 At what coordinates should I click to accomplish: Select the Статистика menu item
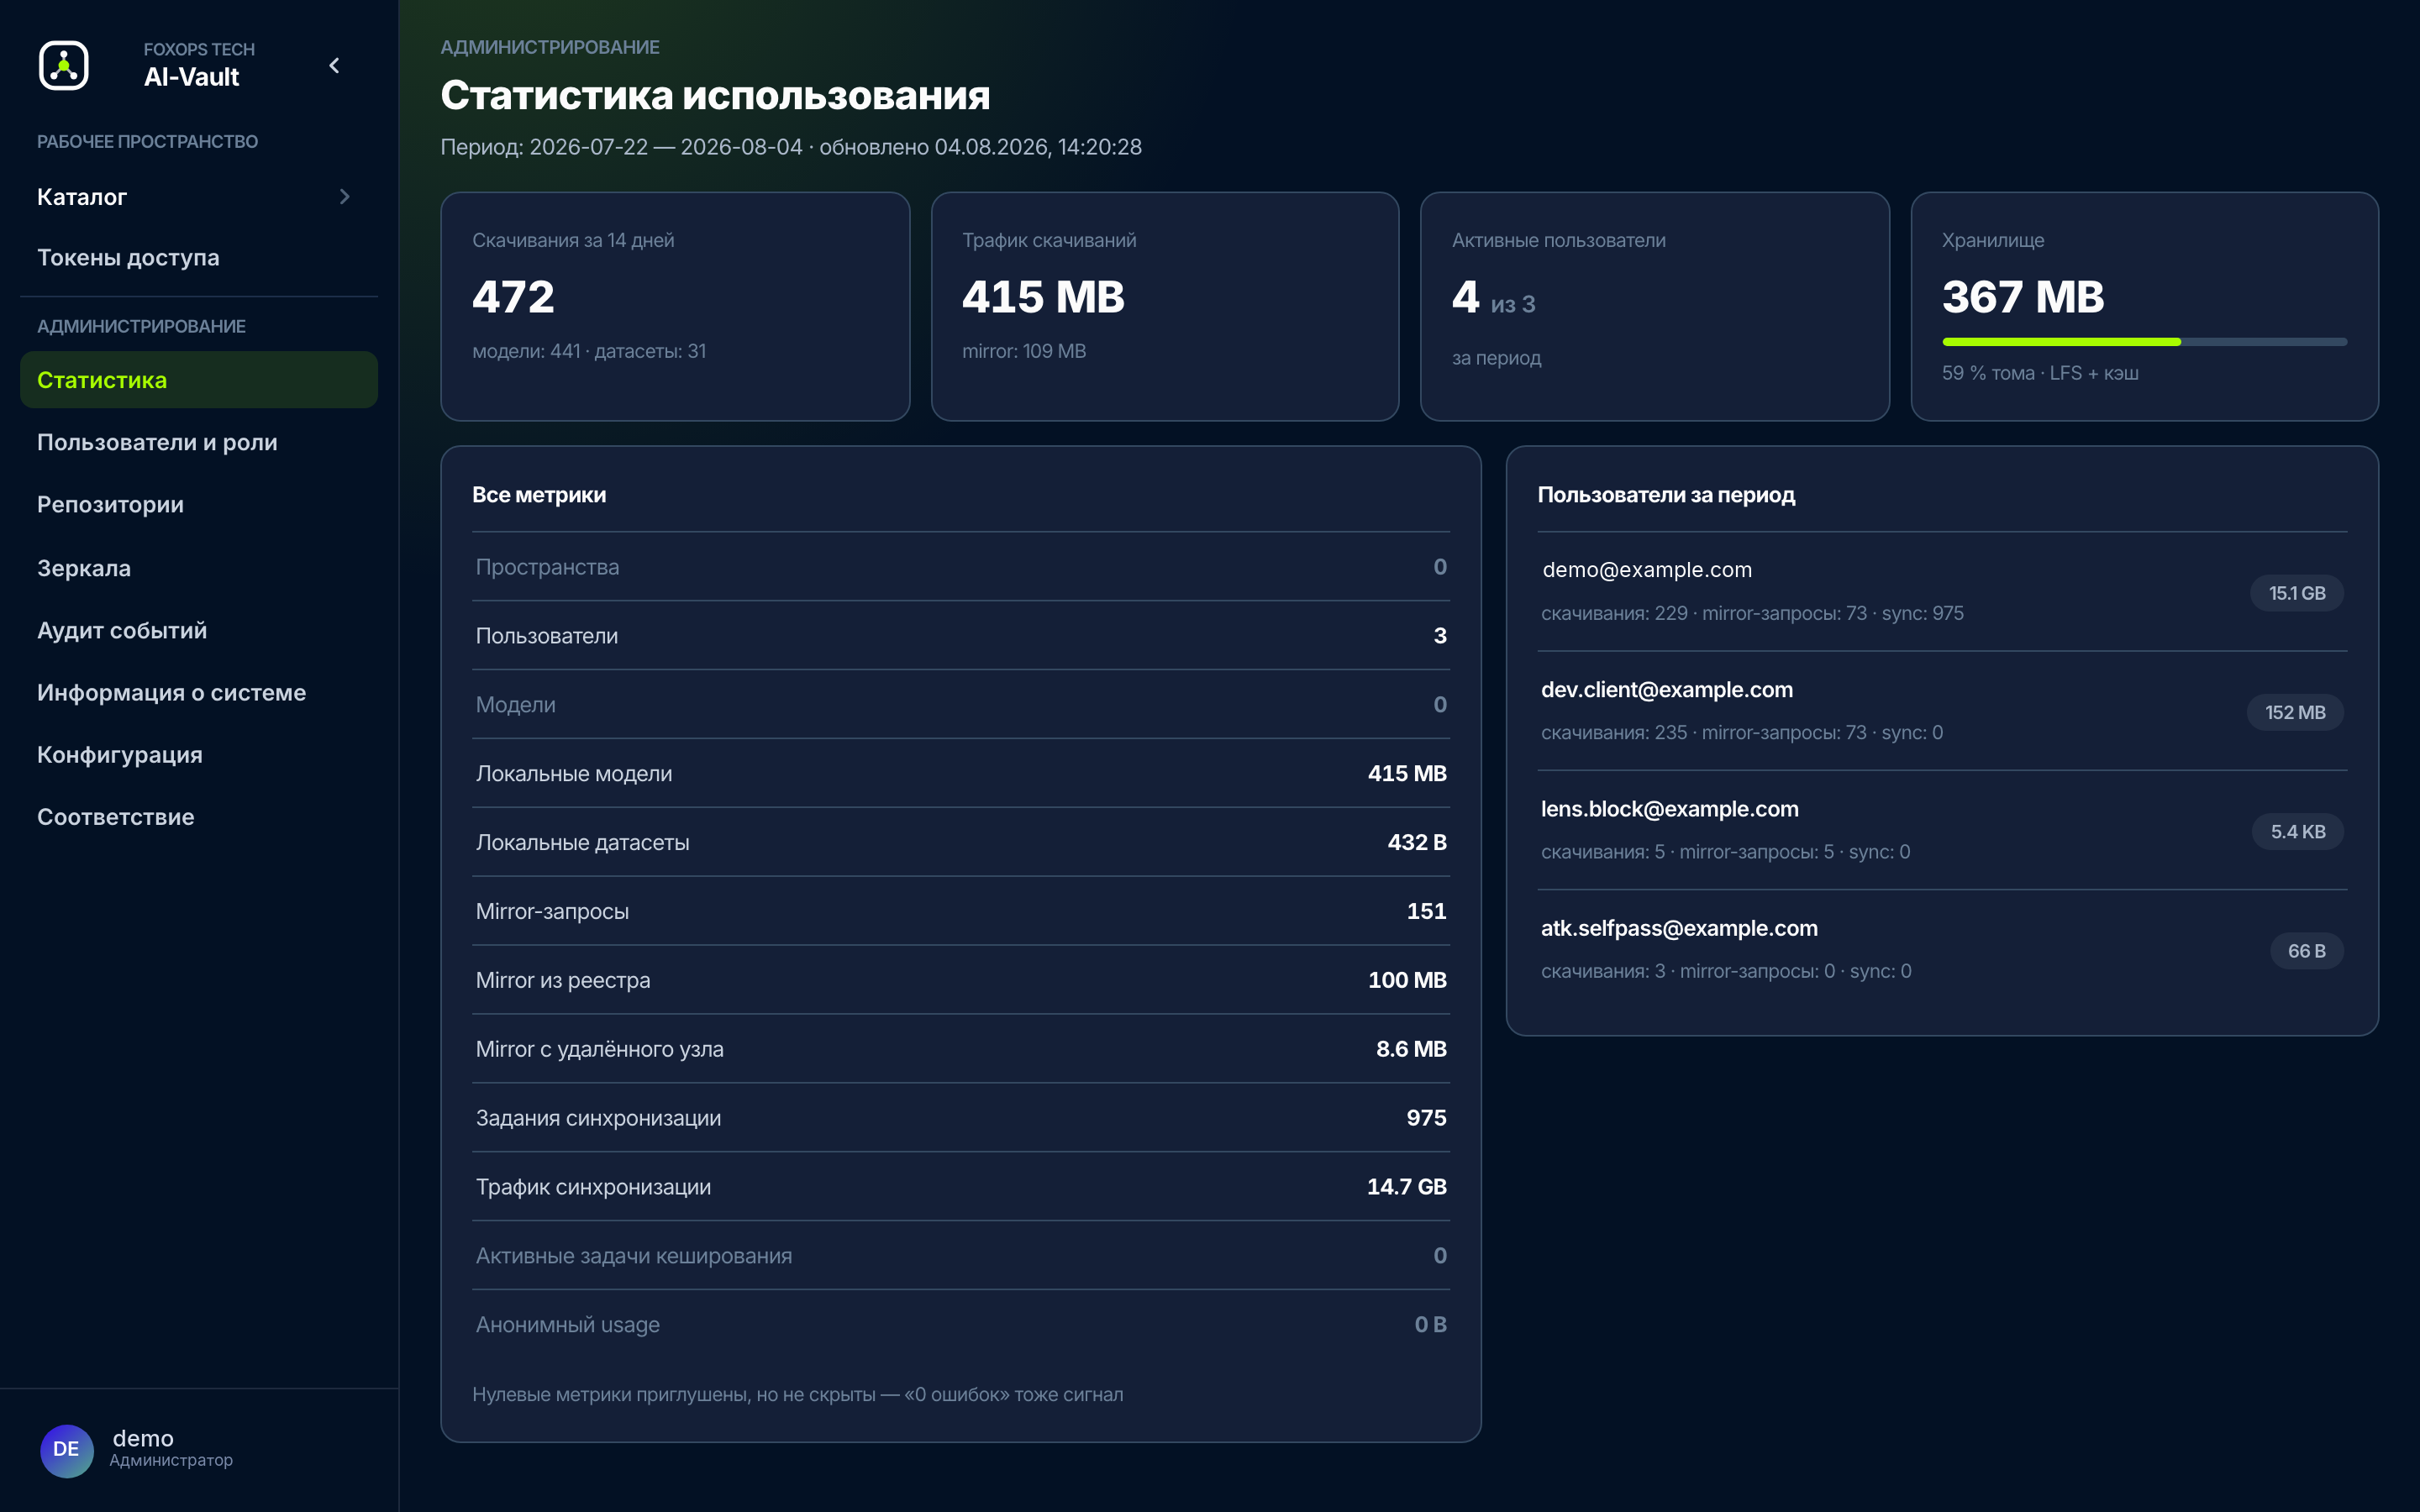[198, 380]
